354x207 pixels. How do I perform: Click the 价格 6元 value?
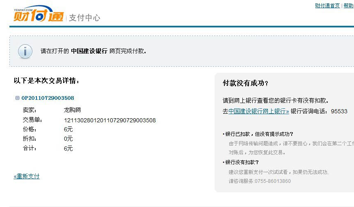68,129
